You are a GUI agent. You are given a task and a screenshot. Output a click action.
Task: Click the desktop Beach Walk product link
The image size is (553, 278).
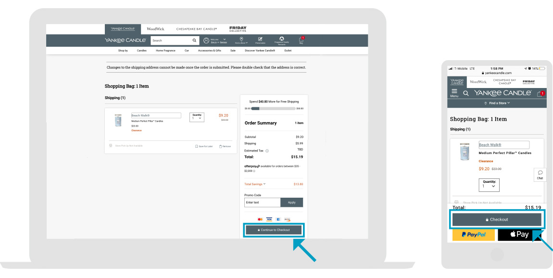[x=141, y=115]
